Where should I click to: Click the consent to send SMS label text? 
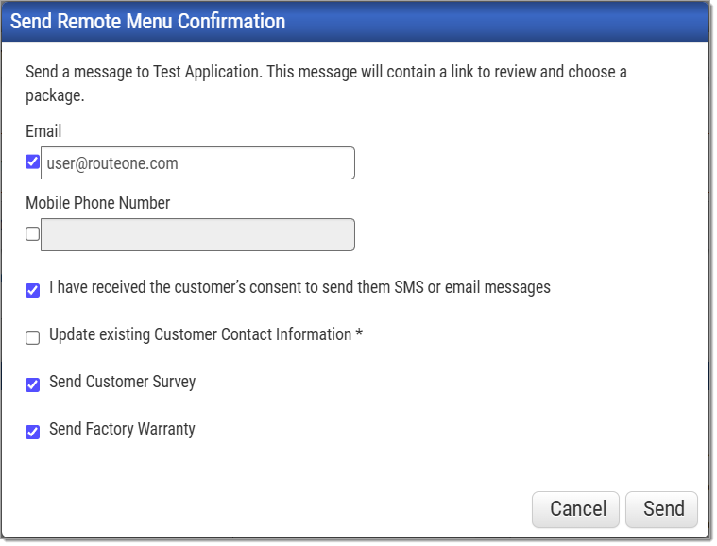coord(299,287)
